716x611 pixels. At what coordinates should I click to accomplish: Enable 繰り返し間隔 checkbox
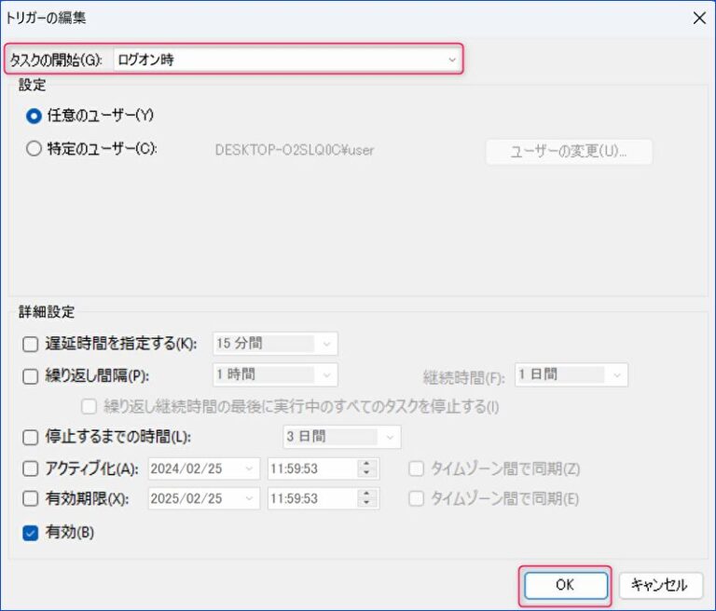point(31,376)
